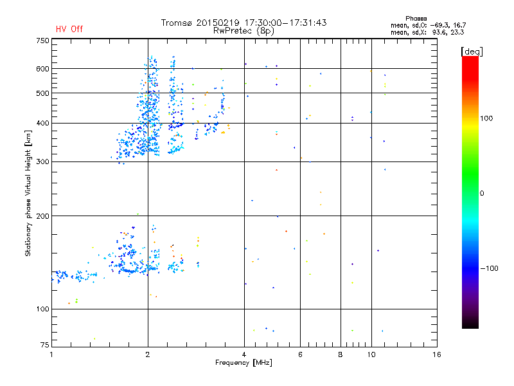This screenshot has height=386, width=514.
Task: Click the 'Frequency [MHz]' axis title
Action: pos(244,363)
